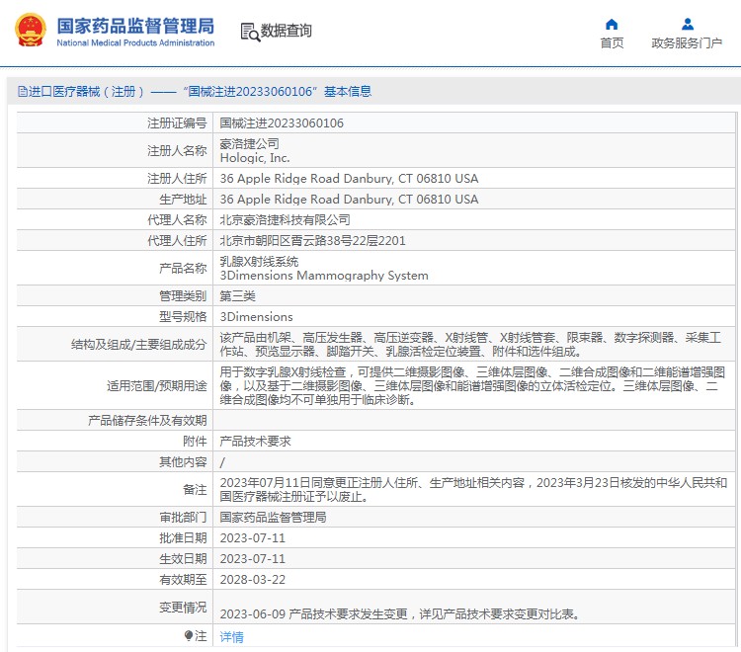This screenshot has height=652, width=741.
Task: Click the 3Dimensions Mammography System product name
Action: click(x=324, y=276)
